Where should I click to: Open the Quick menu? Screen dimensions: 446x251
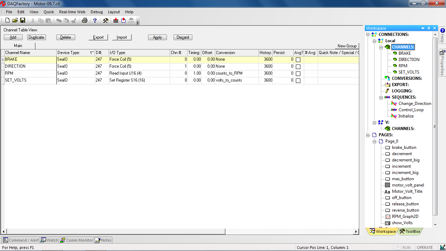49,12
